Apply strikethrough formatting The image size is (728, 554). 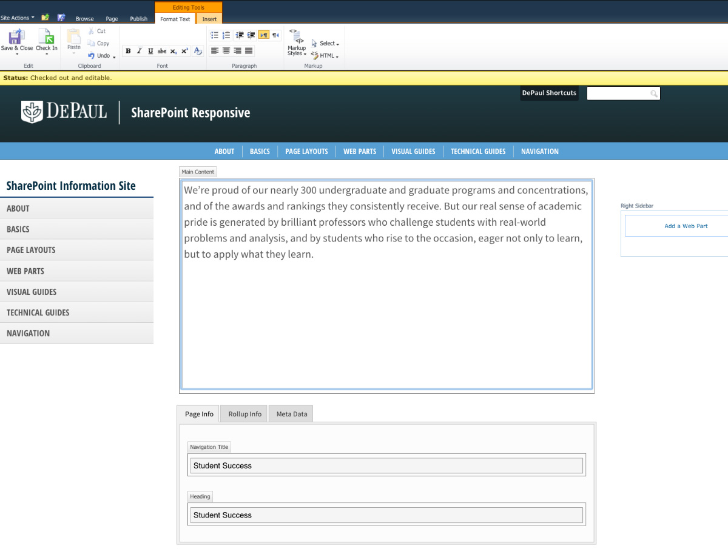click(162, 51)
